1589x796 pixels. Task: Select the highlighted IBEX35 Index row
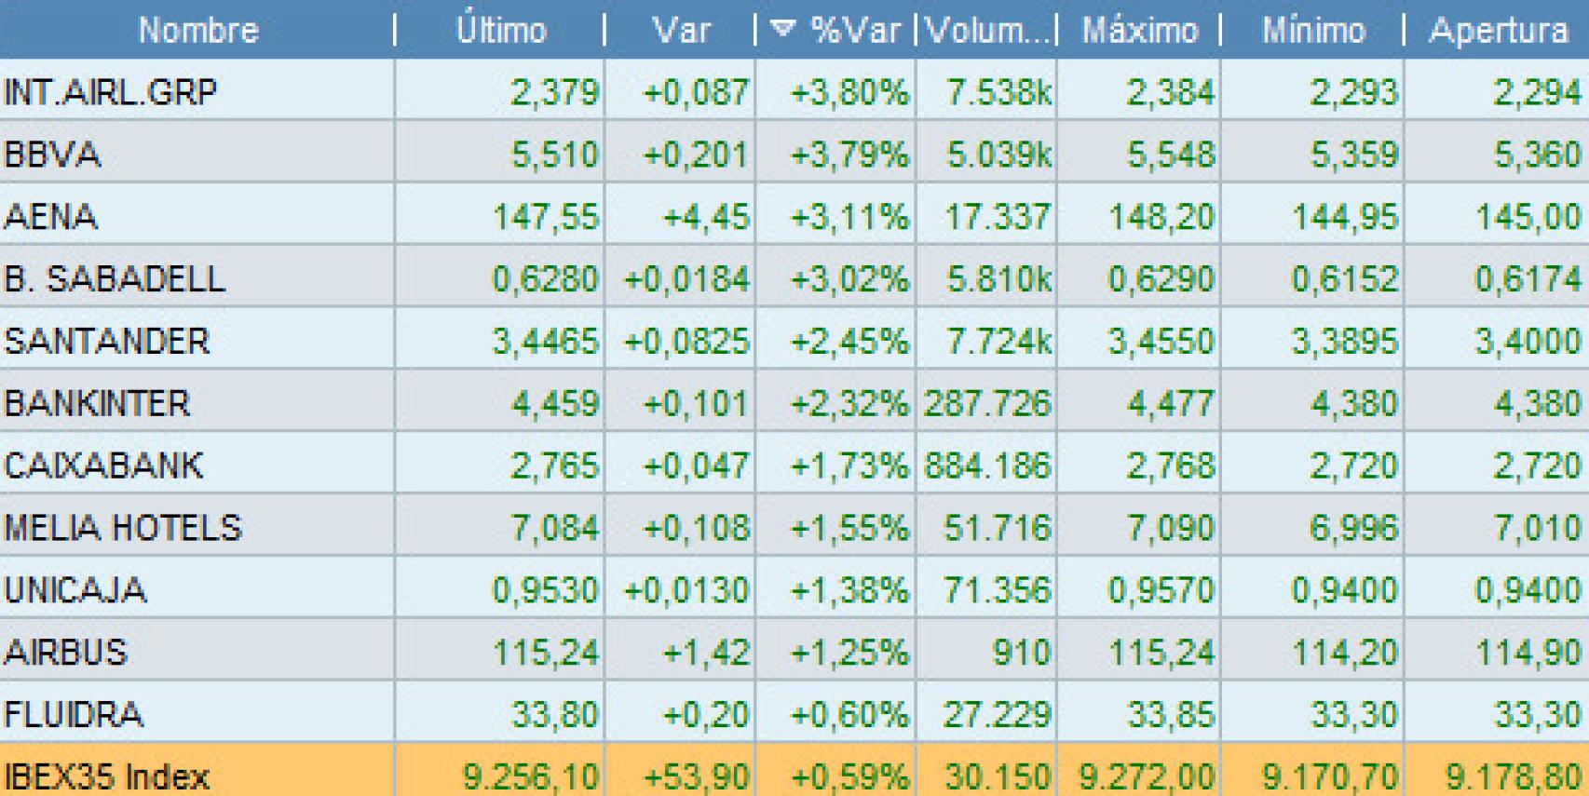107,776
